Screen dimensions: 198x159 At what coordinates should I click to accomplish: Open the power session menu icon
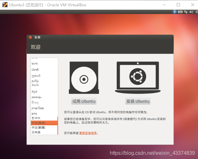197,12
